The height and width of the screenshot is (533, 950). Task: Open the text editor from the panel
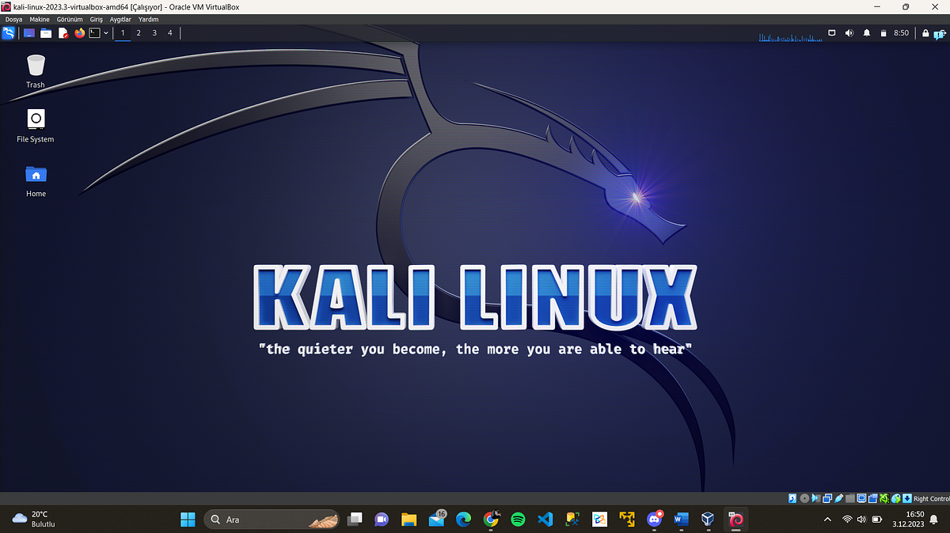[63, 32]
